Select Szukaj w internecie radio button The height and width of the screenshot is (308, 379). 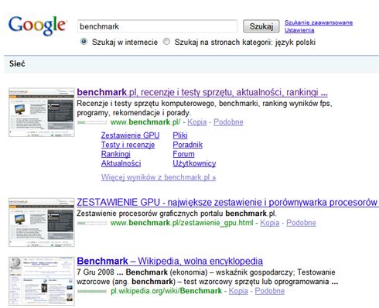click(x=84, y=42)
